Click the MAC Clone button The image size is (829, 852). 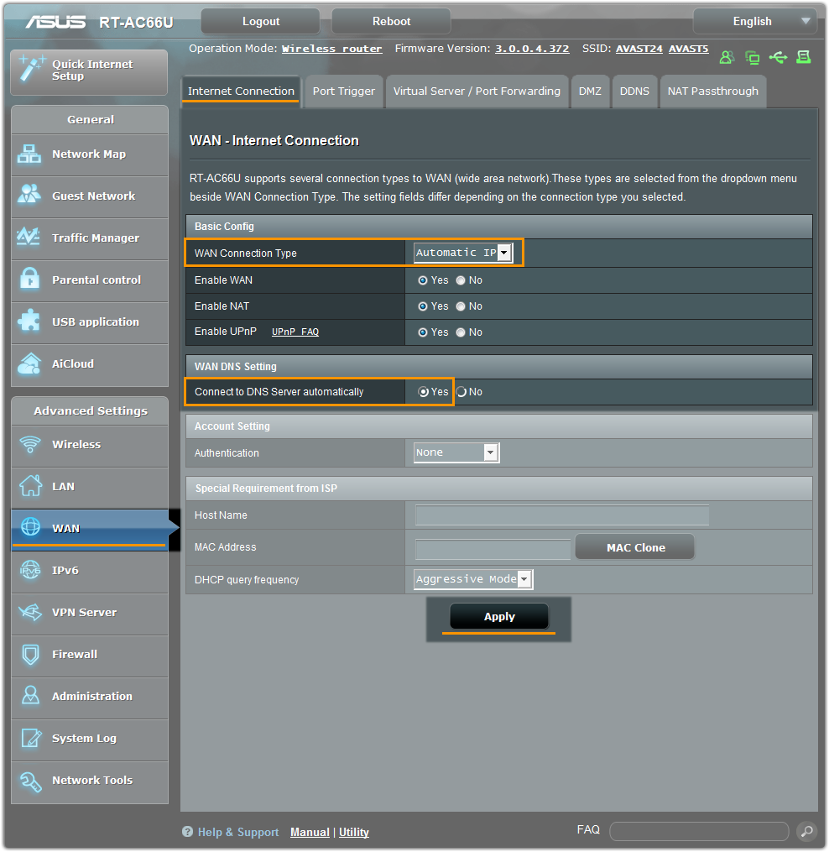point(635,547)
